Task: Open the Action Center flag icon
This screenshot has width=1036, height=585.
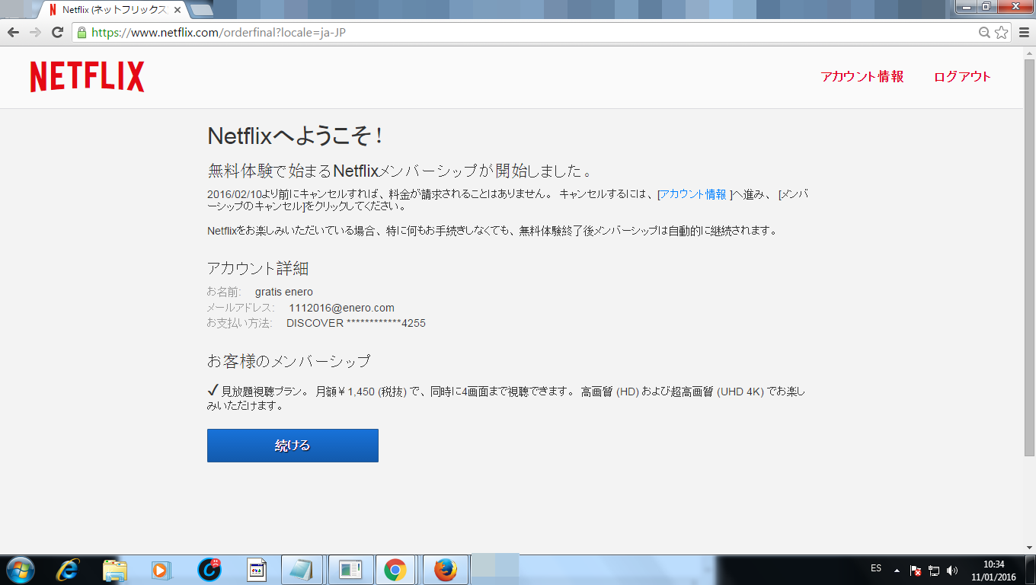Action: 916,570
